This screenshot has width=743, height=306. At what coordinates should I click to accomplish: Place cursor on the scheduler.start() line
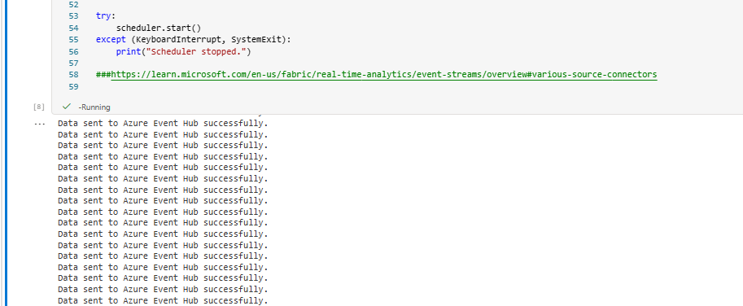pyautogui.click(x=159, y=28)
